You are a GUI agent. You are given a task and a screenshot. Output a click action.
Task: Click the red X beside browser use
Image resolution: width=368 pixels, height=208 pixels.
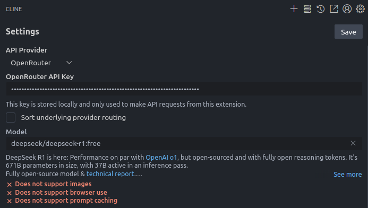[x=10, y=193]
